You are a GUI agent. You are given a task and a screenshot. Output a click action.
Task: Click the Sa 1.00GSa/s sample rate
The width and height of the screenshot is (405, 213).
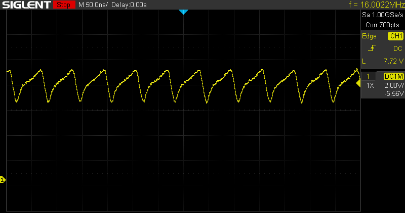tap(382, 15)
